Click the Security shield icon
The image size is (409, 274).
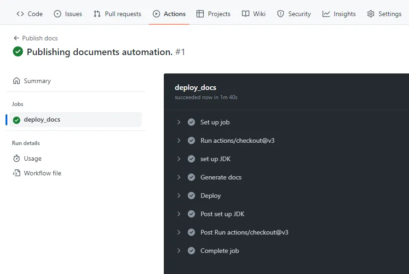[281, 14]
